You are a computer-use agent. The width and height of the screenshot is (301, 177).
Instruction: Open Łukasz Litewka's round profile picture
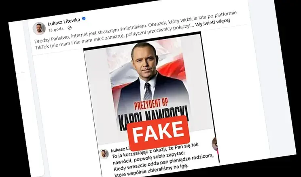point(39,28)
